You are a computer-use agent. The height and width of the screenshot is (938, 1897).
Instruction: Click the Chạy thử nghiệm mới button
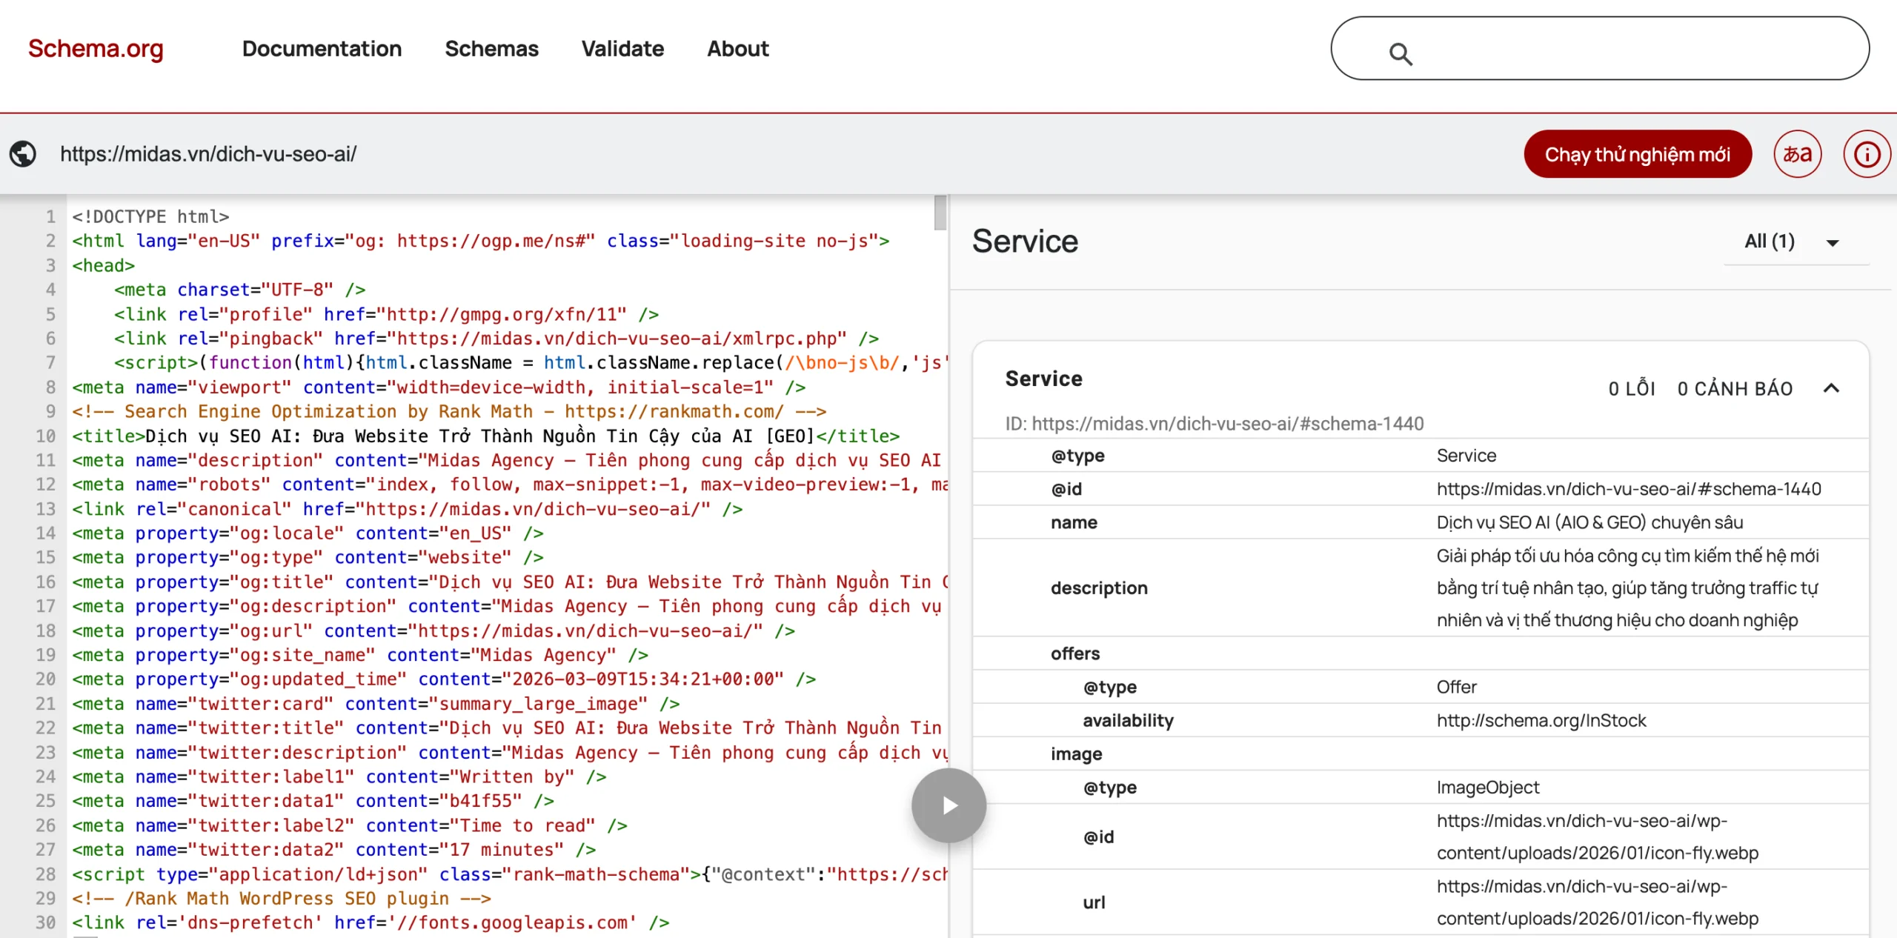[x=1637, y=154]
